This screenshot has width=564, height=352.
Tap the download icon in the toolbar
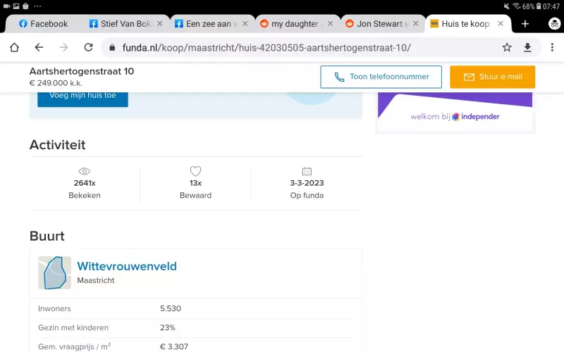[527, 47]
